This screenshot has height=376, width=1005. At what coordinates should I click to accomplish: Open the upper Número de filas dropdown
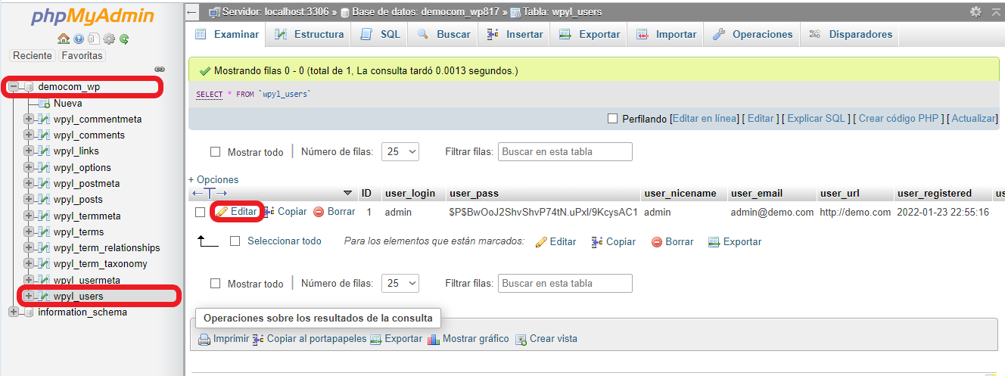pyautogui.click(x=400, y=151)
